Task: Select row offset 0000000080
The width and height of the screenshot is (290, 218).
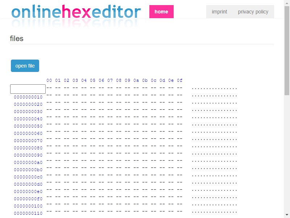Action: [28, 148]
